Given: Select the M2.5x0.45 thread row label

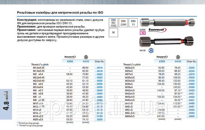Looking at the screenshot, I should coord(39,81).
